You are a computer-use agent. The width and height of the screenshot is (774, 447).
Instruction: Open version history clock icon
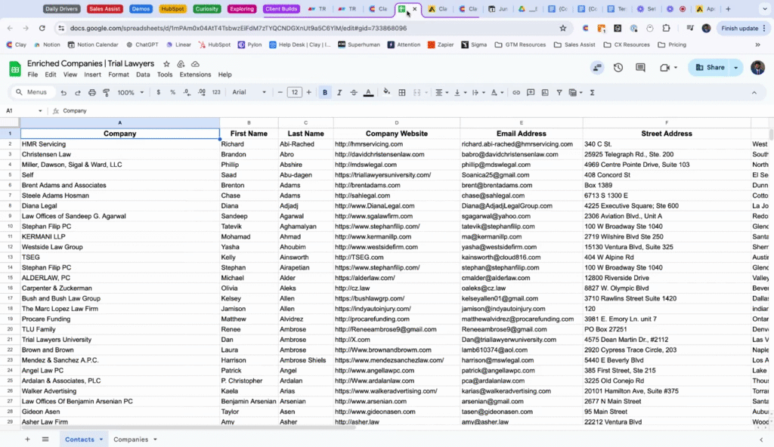(x=618, y=67)
